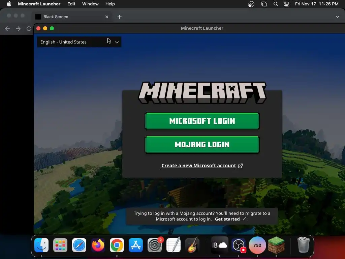Viewport: 345px width, 259px height.
Task: Open the Edit menu
Action: 71,4
